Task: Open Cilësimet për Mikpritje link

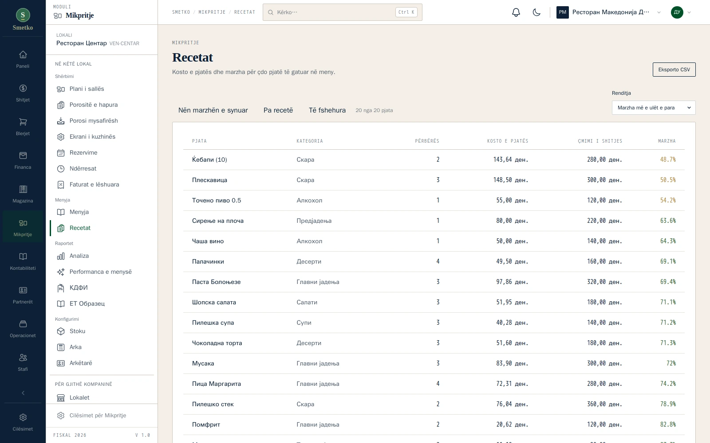Action: (102, 416)
